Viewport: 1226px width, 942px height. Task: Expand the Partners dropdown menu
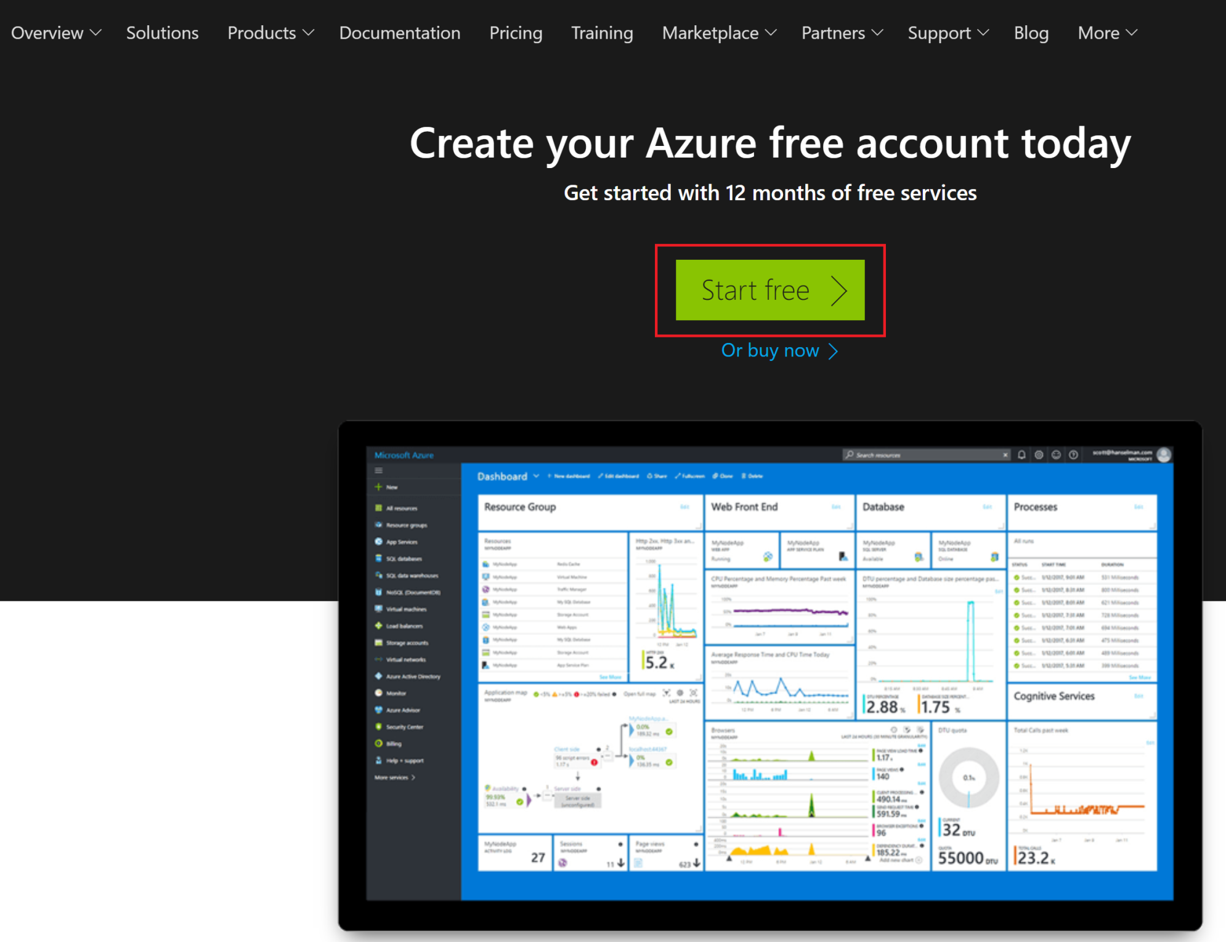point(842,33)
